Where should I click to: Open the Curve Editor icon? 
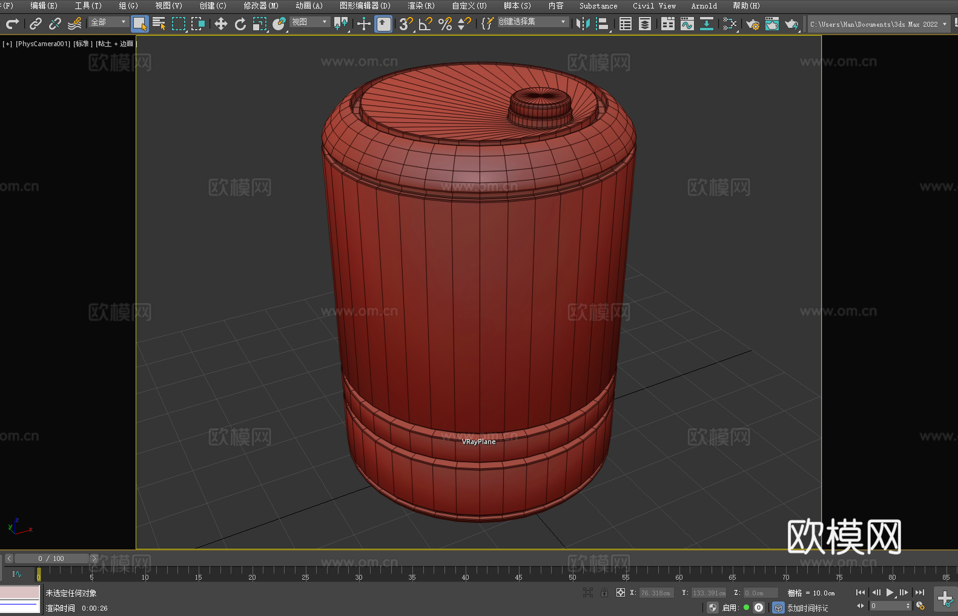(x=687, y=24)
